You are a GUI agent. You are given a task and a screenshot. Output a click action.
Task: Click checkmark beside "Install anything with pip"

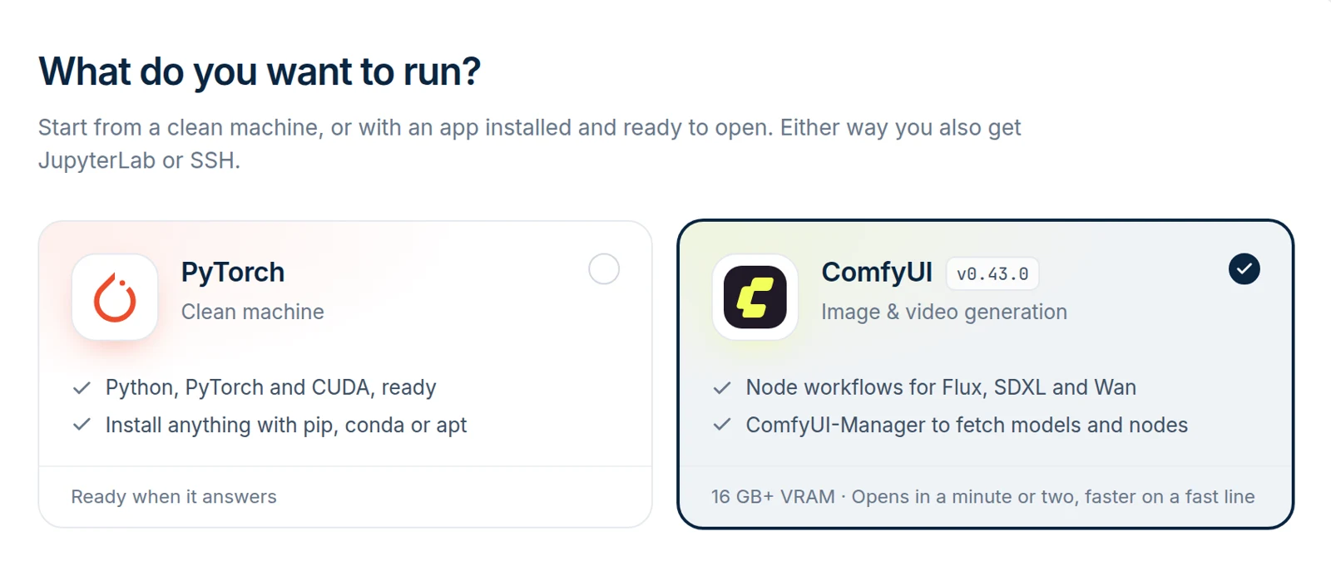[x=82, y=425]
